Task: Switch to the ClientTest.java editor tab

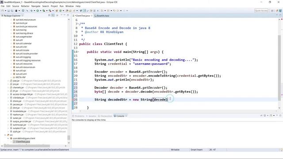Action: 82,16
